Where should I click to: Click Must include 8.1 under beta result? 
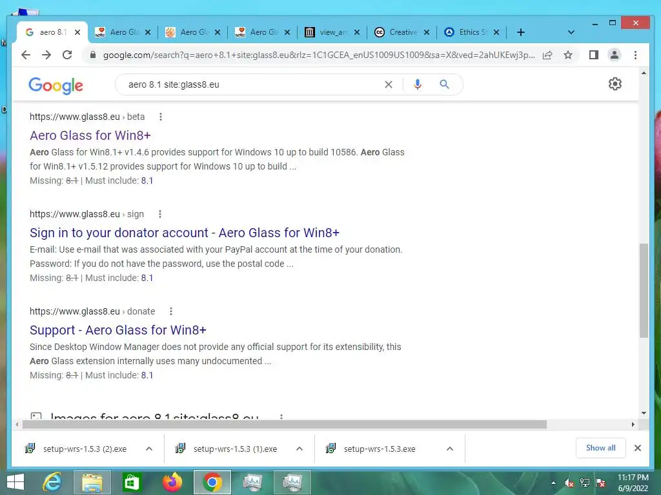(x=147, y=180)
